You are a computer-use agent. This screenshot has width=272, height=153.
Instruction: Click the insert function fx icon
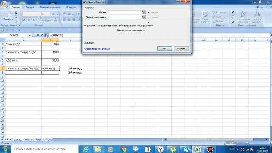click(x=46, y=35)
